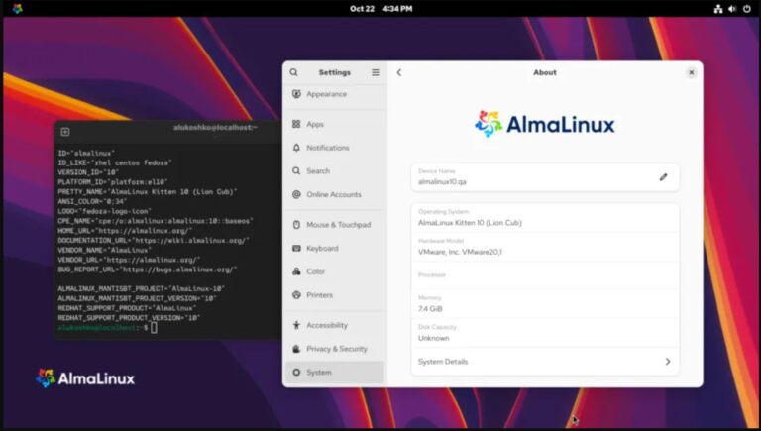The height and width of the screenshot is (431, 761).
Task: Edit device name with the pencil icon
Action: (x=663, y=177)
